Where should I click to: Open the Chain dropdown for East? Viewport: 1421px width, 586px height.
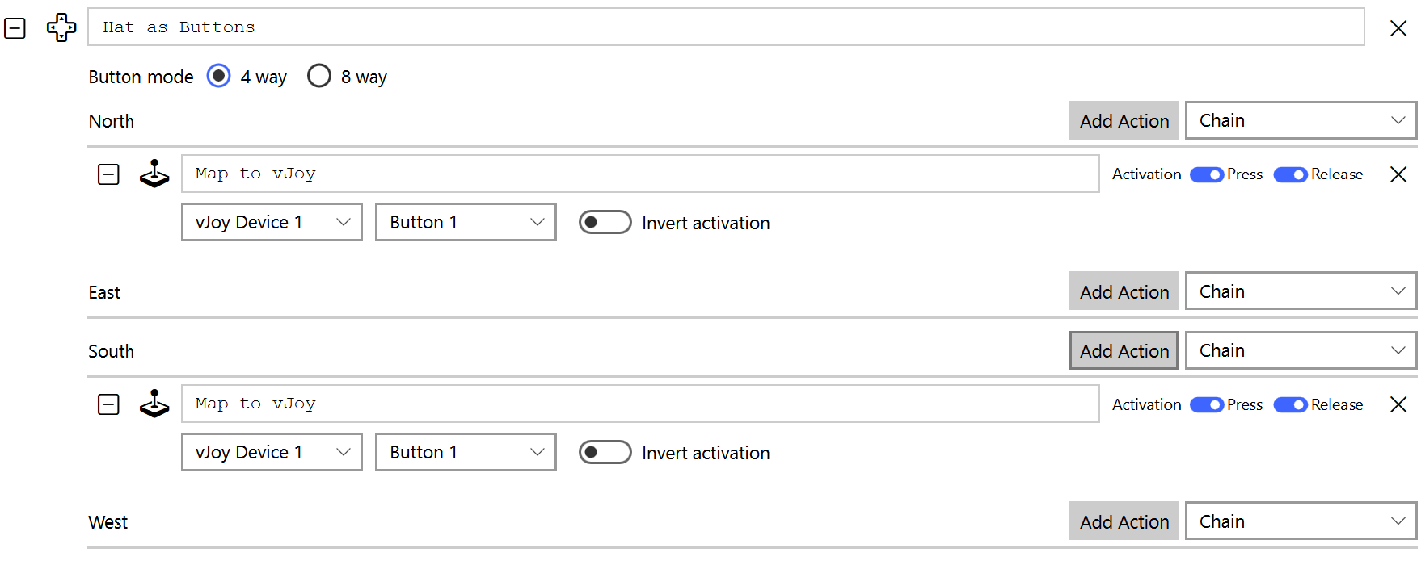click(x=1301, y=291)
